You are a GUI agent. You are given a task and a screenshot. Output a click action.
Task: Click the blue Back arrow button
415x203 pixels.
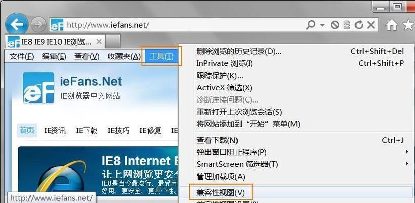point(17,25)
